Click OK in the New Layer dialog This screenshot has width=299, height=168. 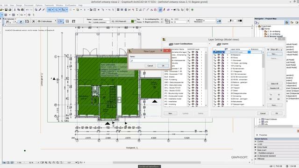pyautogui.click(x=163, y=66)
